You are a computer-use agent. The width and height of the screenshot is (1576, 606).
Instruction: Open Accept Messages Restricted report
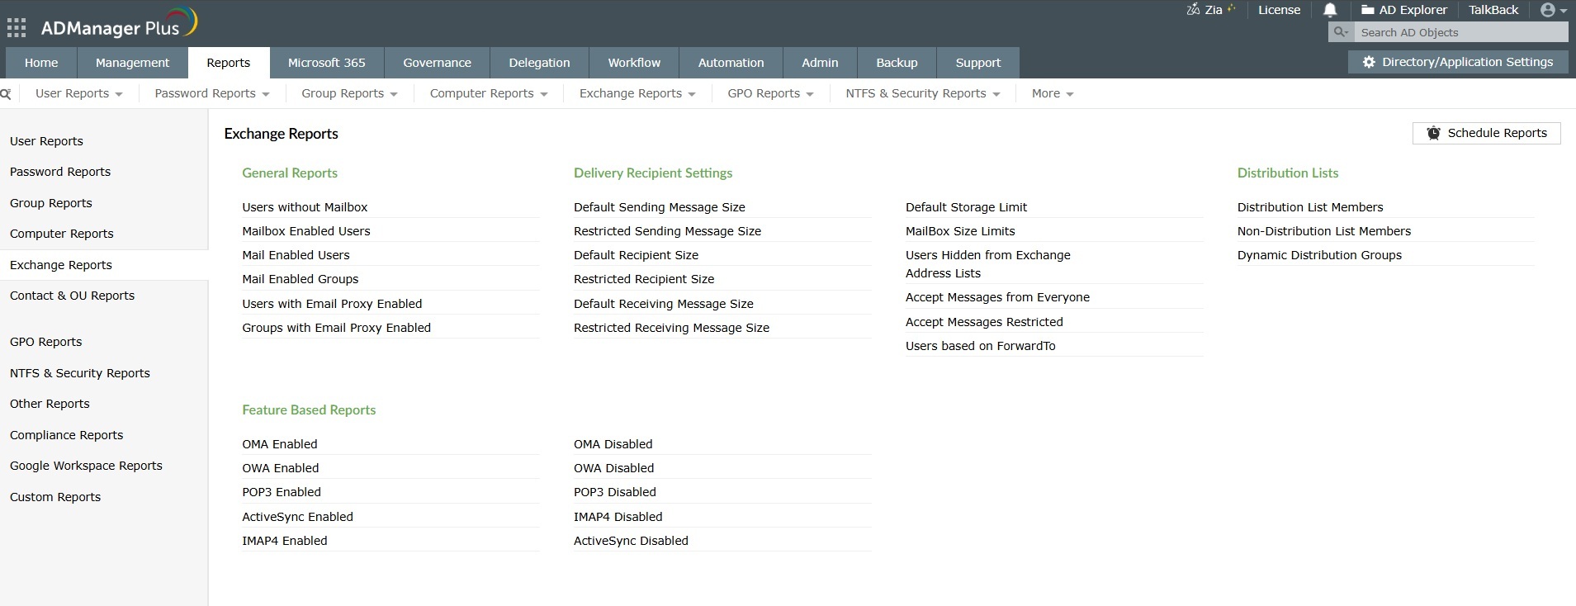[984, 322]
